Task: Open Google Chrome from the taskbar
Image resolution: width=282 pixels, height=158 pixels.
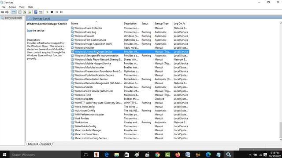Action: pos(157,154)
